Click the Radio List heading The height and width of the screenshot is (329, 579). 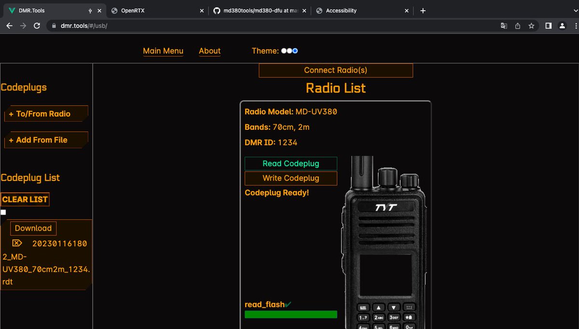(336, 88)
